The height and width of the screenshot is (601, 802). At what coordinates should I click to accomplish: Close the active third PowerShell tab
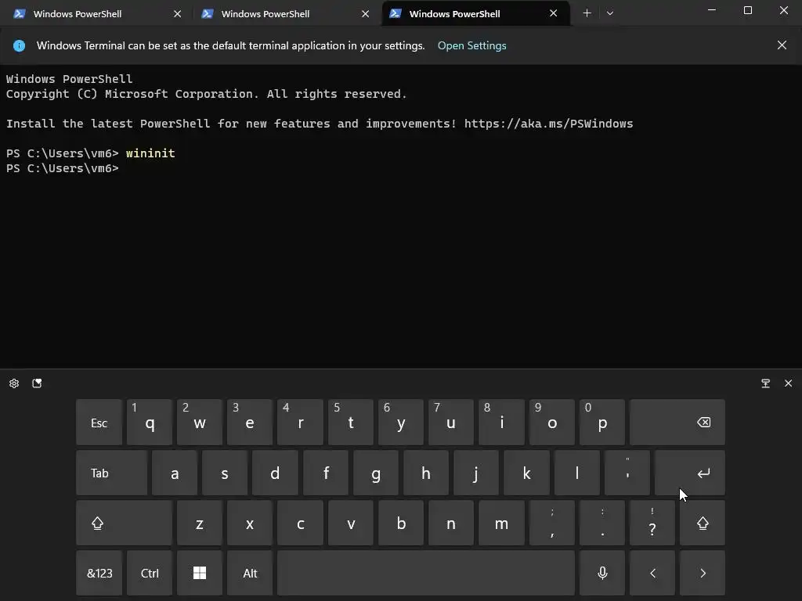click(x=554, y=14)
